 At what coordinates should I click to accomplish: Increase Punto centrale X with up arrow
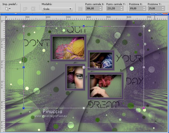tap(100, 7)
